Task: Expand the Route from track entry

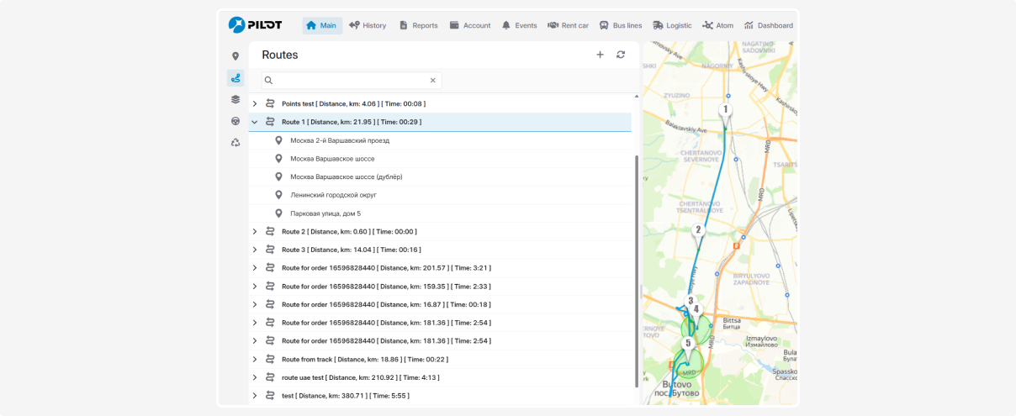Action: click(x=255, y=360)
